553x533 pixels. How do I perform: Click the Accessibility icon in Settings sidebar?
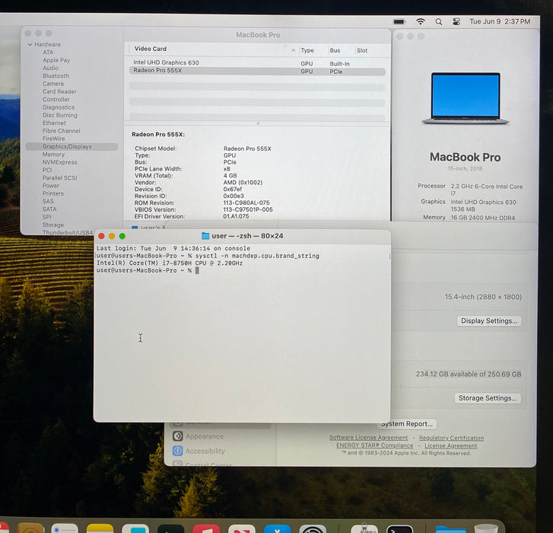(x=178, y=451)
